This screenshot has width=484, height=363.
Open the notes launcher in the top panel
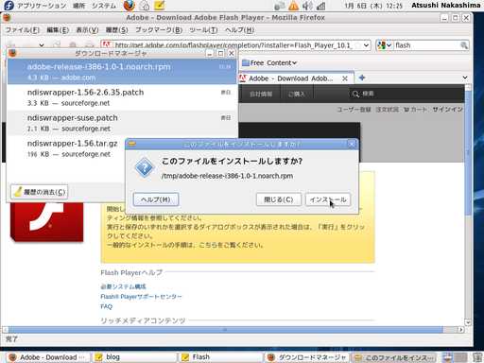pyautogui.click(x=159, y=6)
